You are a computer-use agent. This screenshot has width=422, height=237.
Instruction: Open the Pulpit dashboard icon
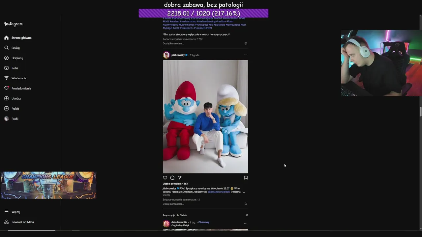[x=6, y=109]
